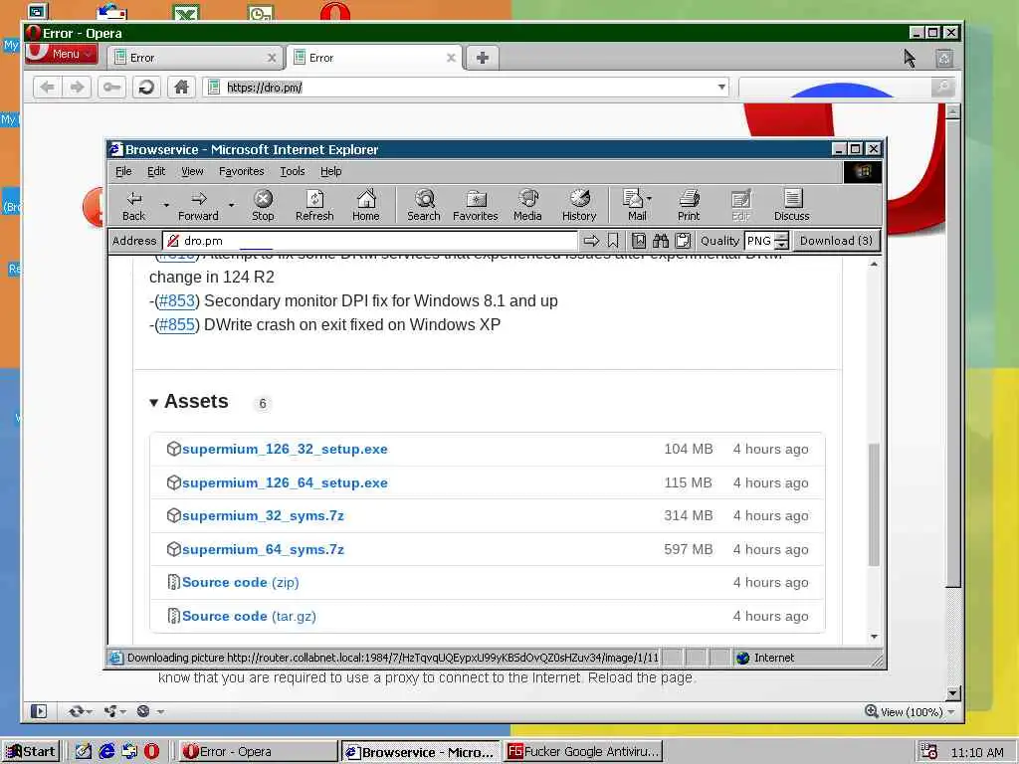The width and height of the screenshot is (1019, 764).
Task: Open the Help menu
Action: [x=330, y=171]
